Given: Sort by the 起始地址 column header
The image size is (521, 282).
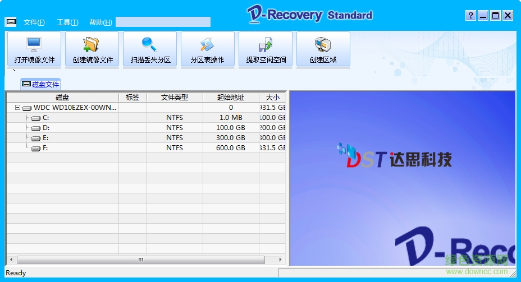Looking at the screenshot, I should pos(231,98).
